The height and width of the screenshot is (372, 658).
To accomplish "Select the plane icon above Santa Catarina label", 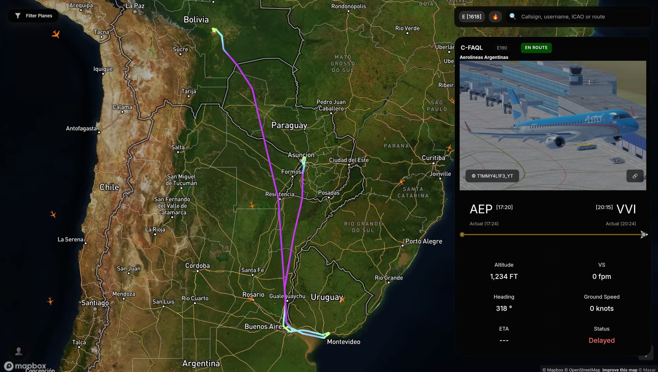I will point(402,182).
